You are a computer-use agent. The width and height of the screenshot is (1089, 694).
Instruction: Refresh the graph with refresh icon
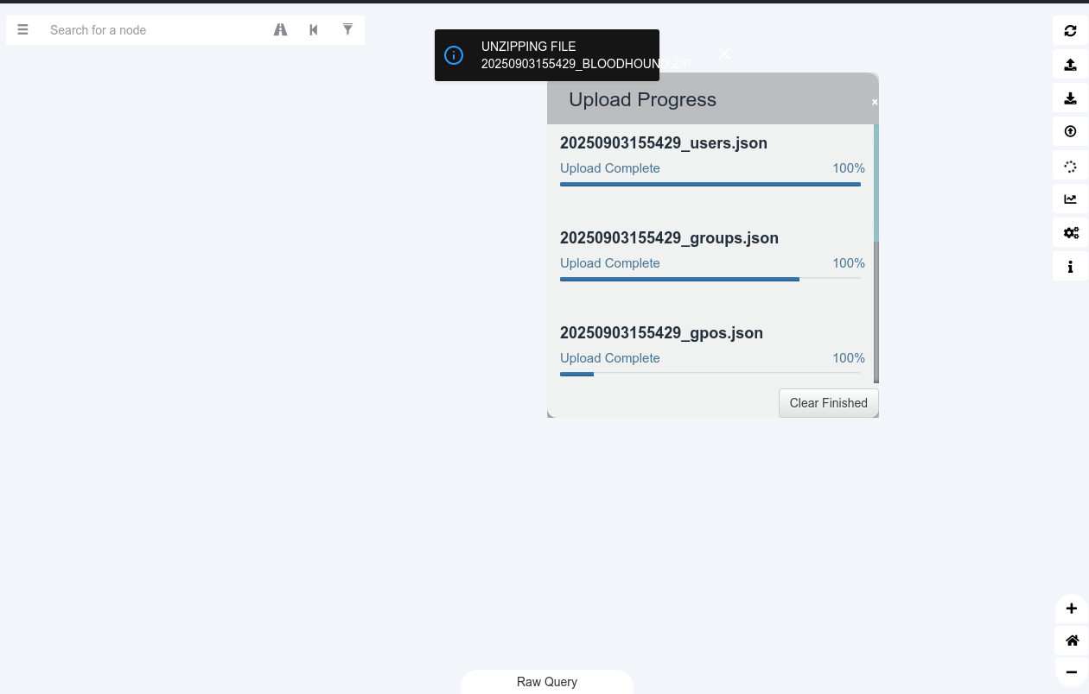(1070, 30)
